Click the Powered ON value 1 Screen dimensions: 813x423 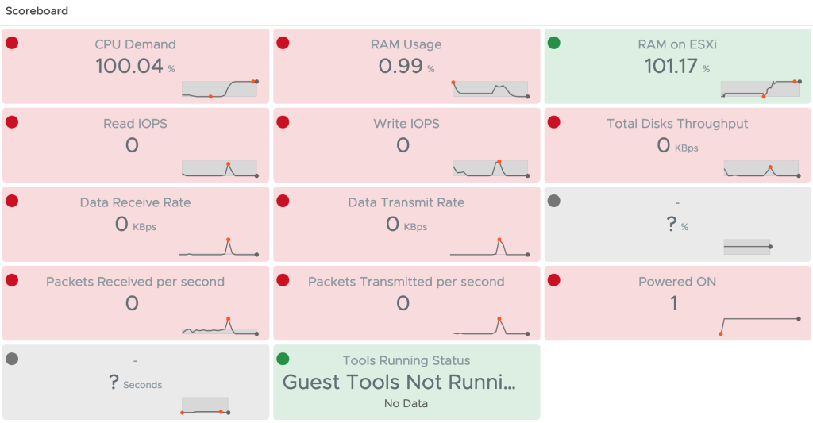pyautogui.click(x=673, y=303)
